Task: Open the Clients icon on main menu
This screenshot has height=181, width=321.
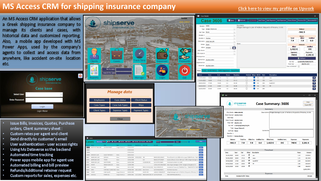Action: tap(94, 55)
